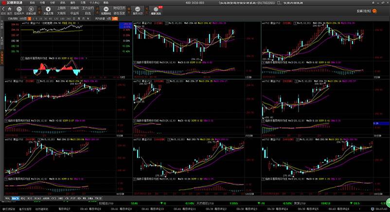Screen dimensions: 390x212
Task: Open the 个人中心 menu
Action: point(95,2)
